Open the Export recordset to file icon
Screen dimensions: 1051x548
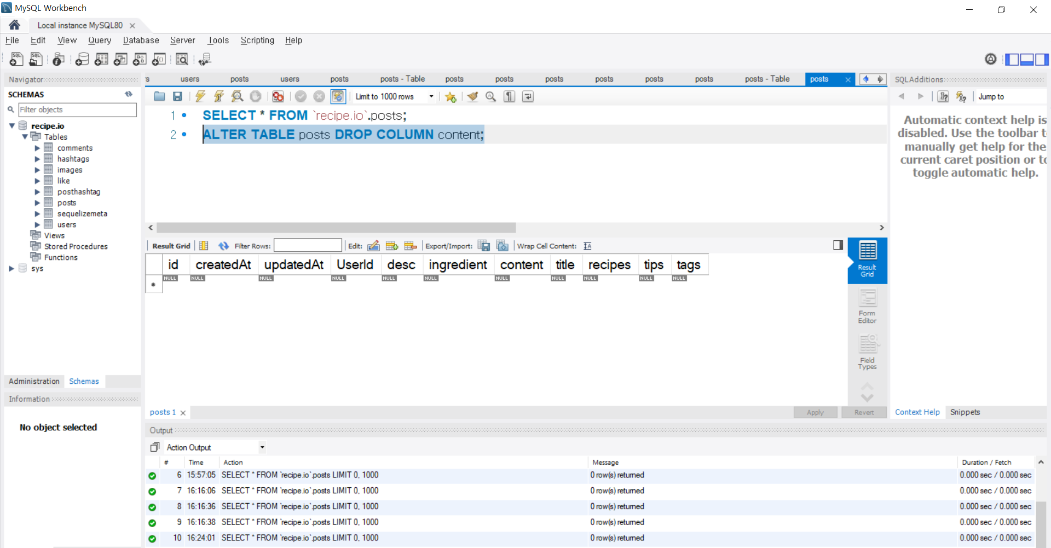(x=484, y=245)
